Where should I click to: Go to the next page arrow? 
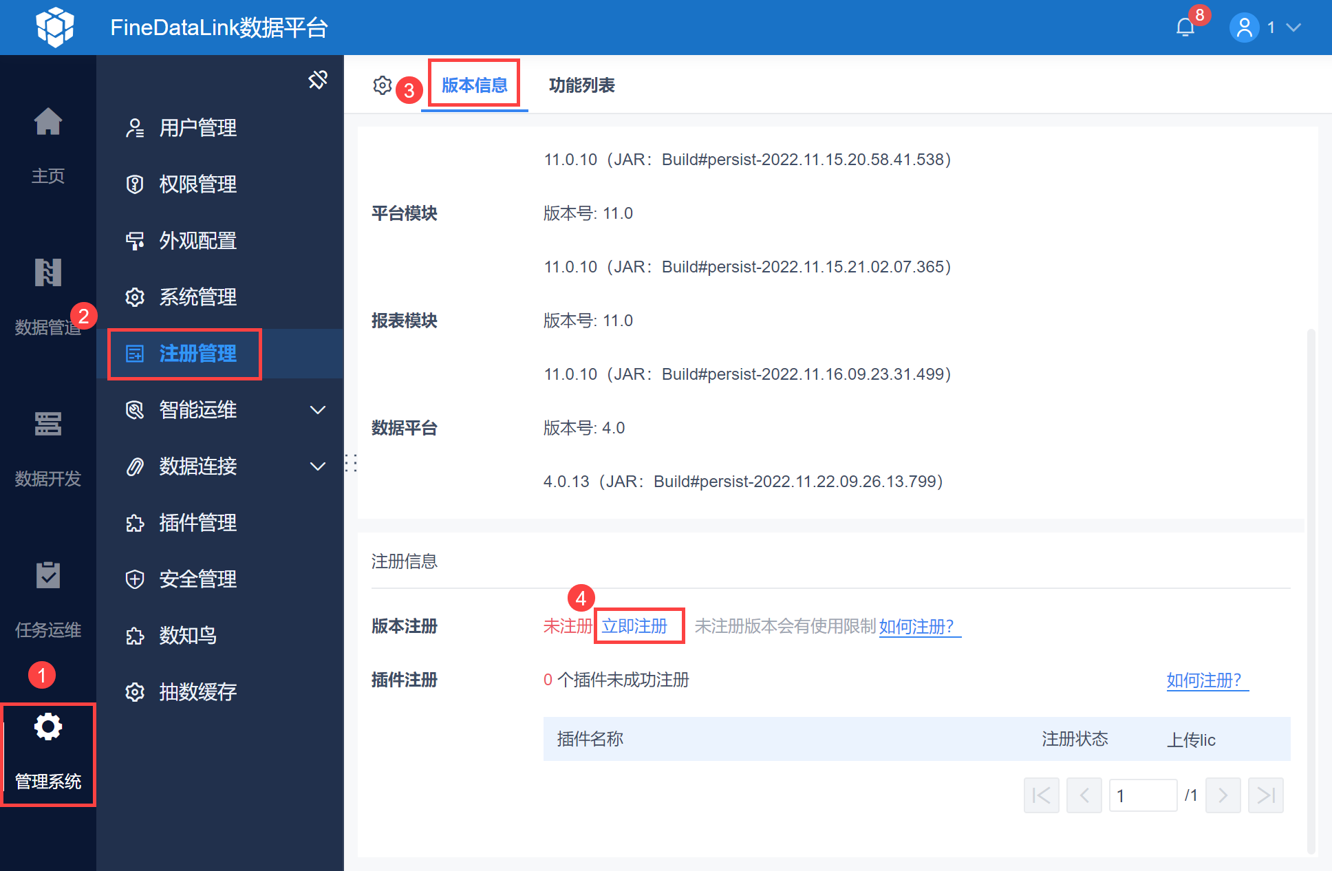click(x=1223, y=796)
